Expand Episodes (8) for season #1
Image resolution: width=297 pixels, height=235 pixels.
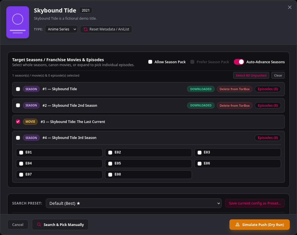(268, 89)
